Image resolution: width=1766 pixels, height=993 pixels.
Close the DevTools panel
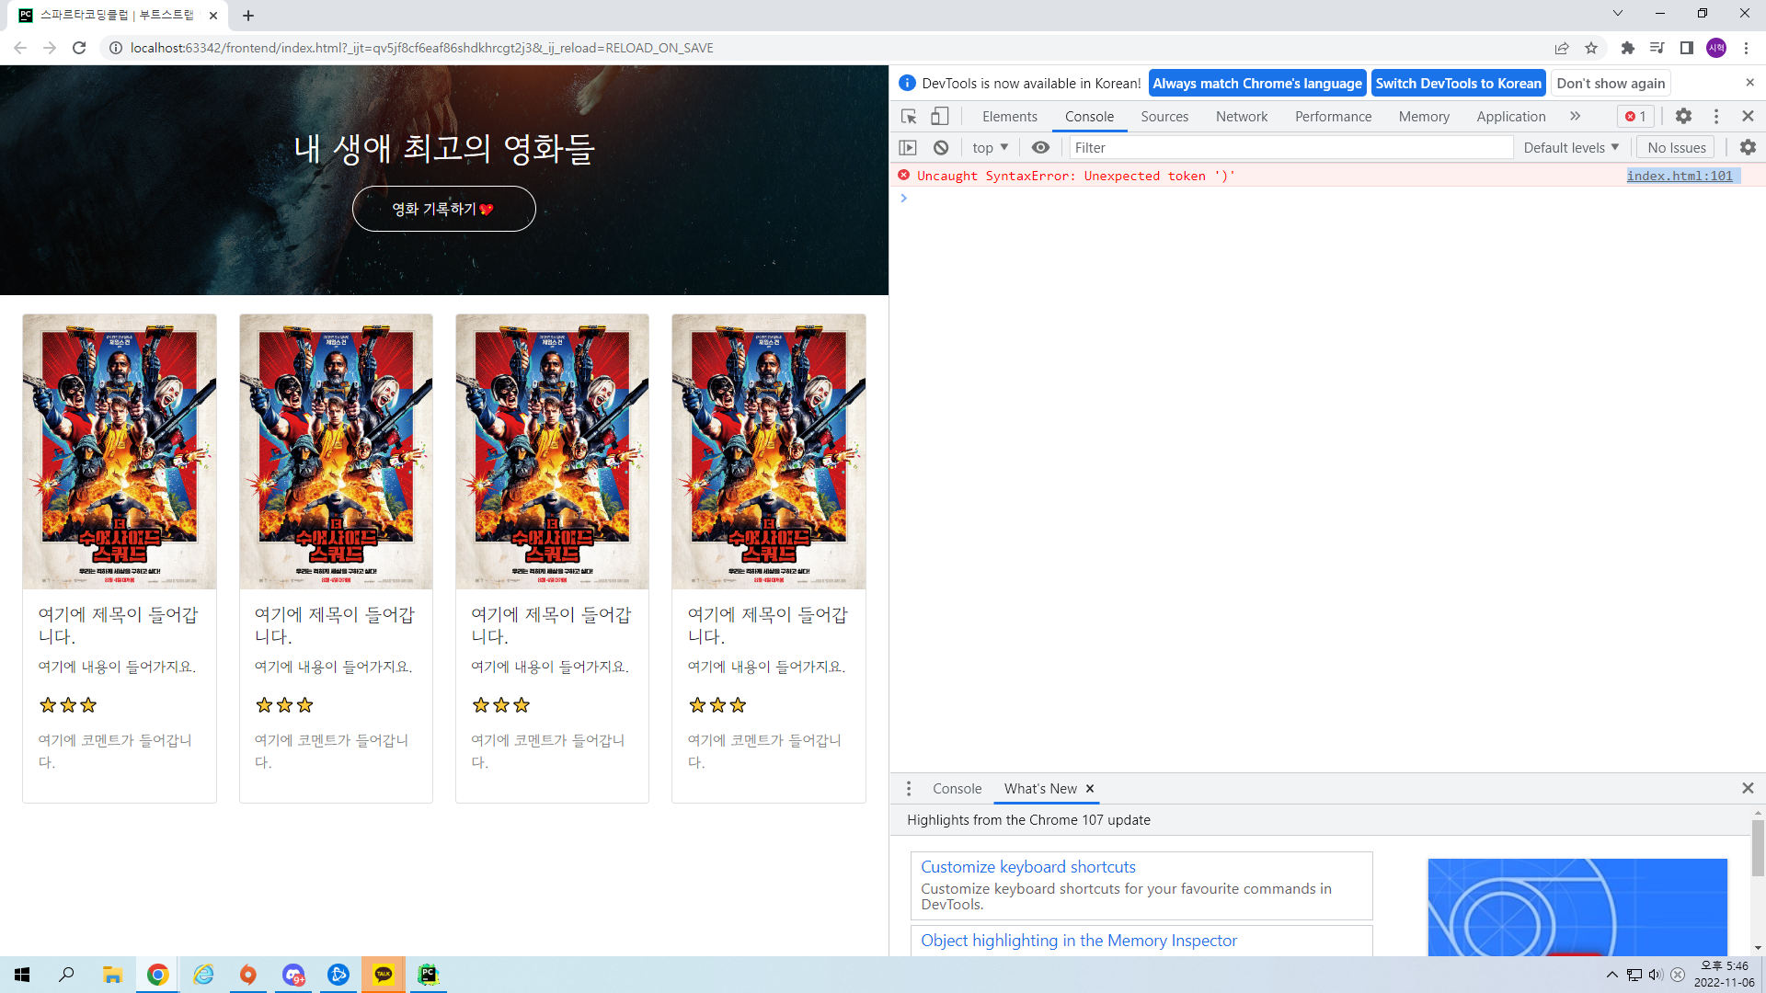[x=1748, y=117]
